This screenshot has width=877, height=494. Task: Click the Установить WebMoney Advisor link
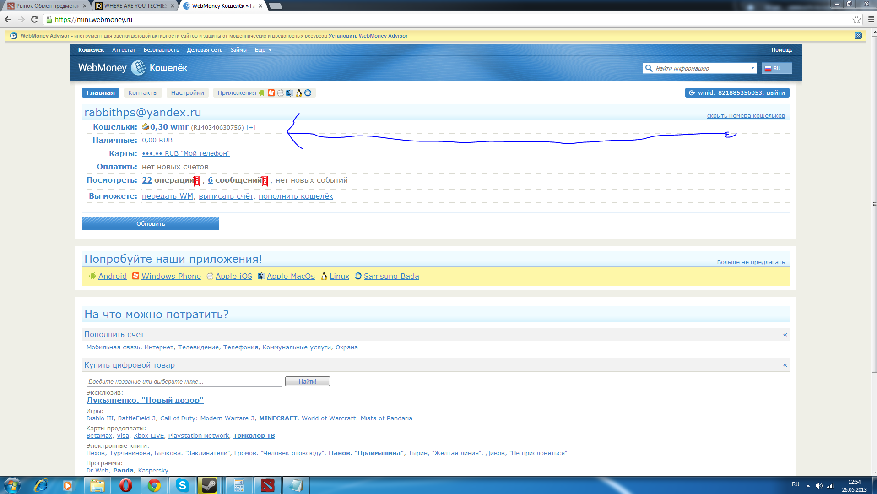[368, 36]
